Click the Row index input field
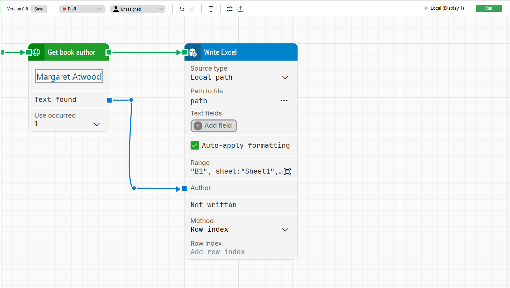Image resolution: width=510 pixels, height=288 pixels. [x=217, y=252]
